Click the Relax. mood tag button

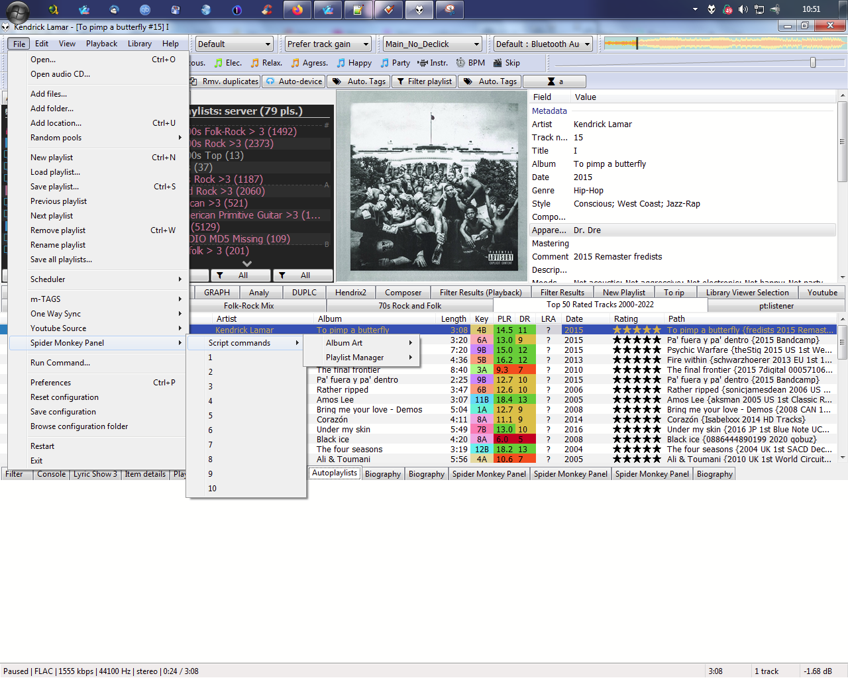tap(266, 63)
